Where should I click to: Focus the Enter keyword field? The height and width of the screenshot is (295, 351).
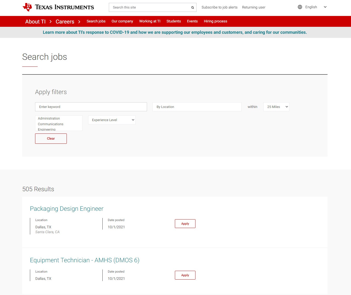click(91, 107)
